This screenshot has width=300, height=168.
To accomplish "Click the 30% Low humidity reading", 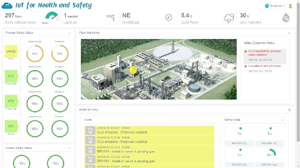I will [x=250, y=19].
